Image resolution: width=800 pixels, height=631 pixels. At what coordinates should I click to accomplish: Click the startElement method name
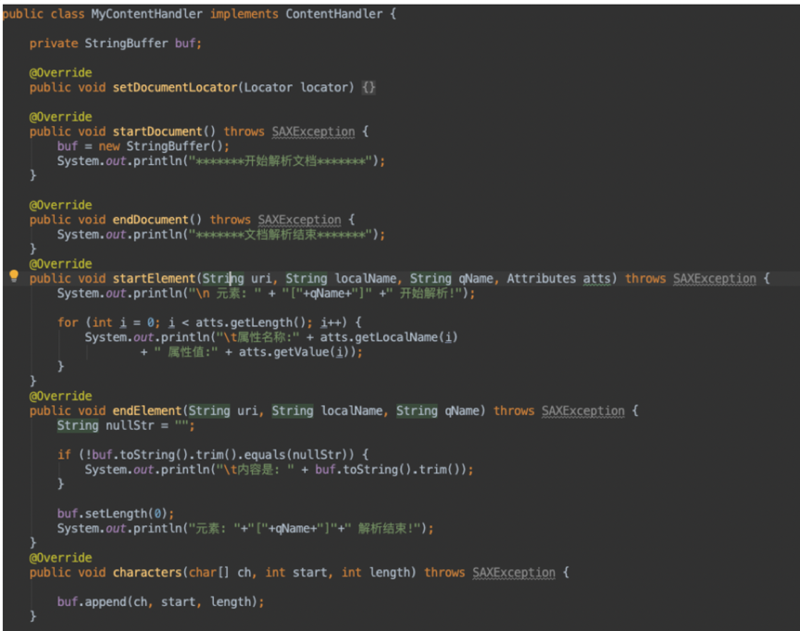click(x=154, y=279)
